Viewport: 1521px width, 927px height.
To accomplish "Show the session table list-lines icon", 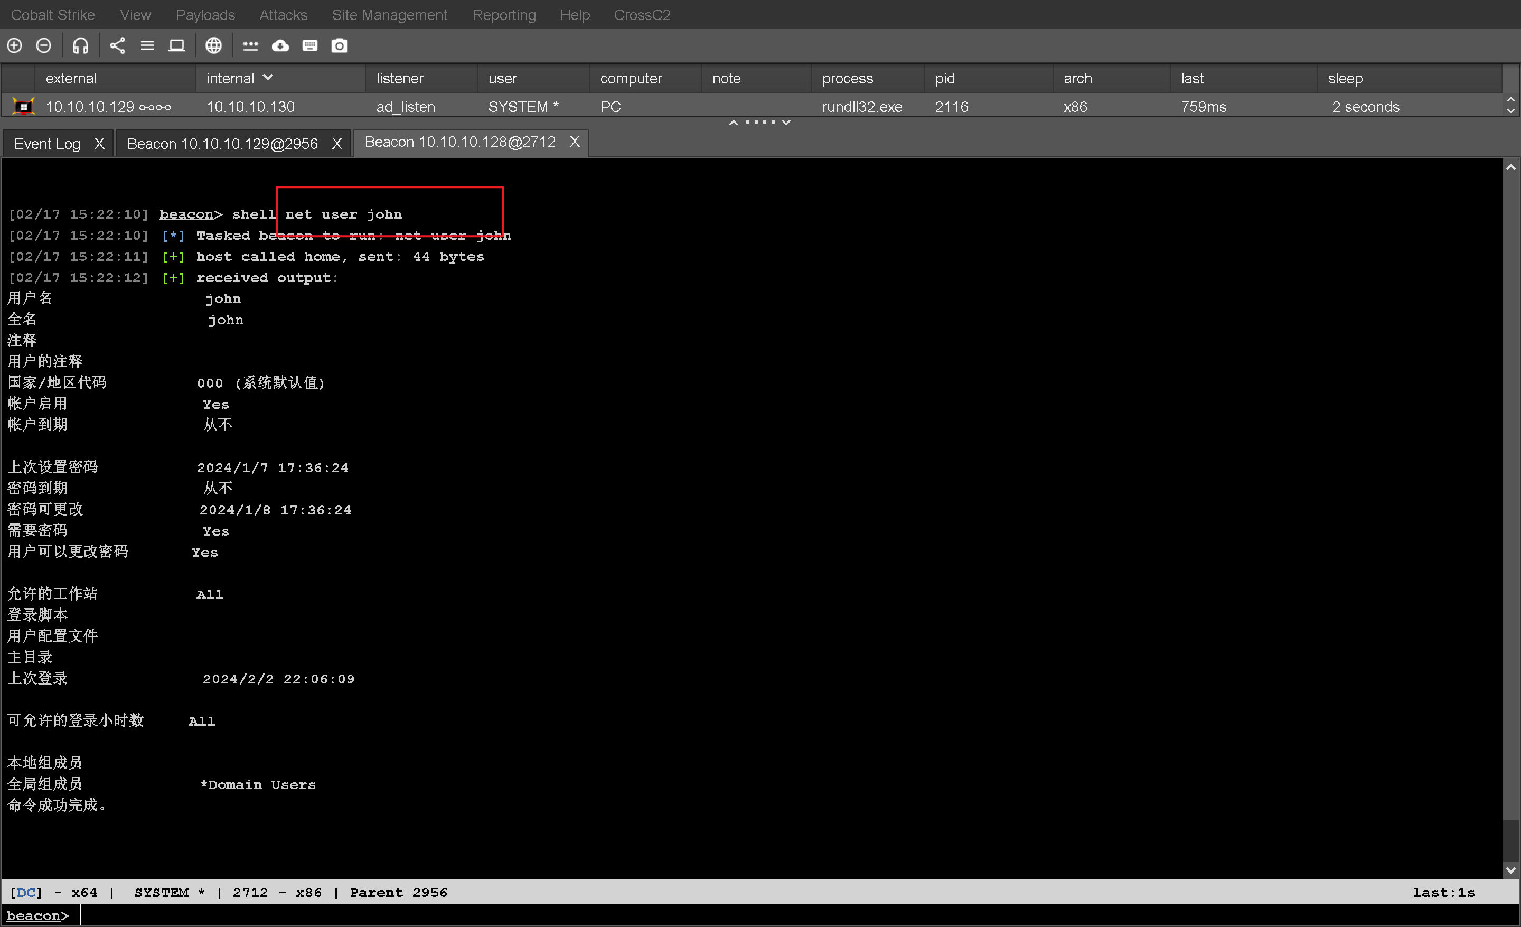I will [x=147, y=45].
